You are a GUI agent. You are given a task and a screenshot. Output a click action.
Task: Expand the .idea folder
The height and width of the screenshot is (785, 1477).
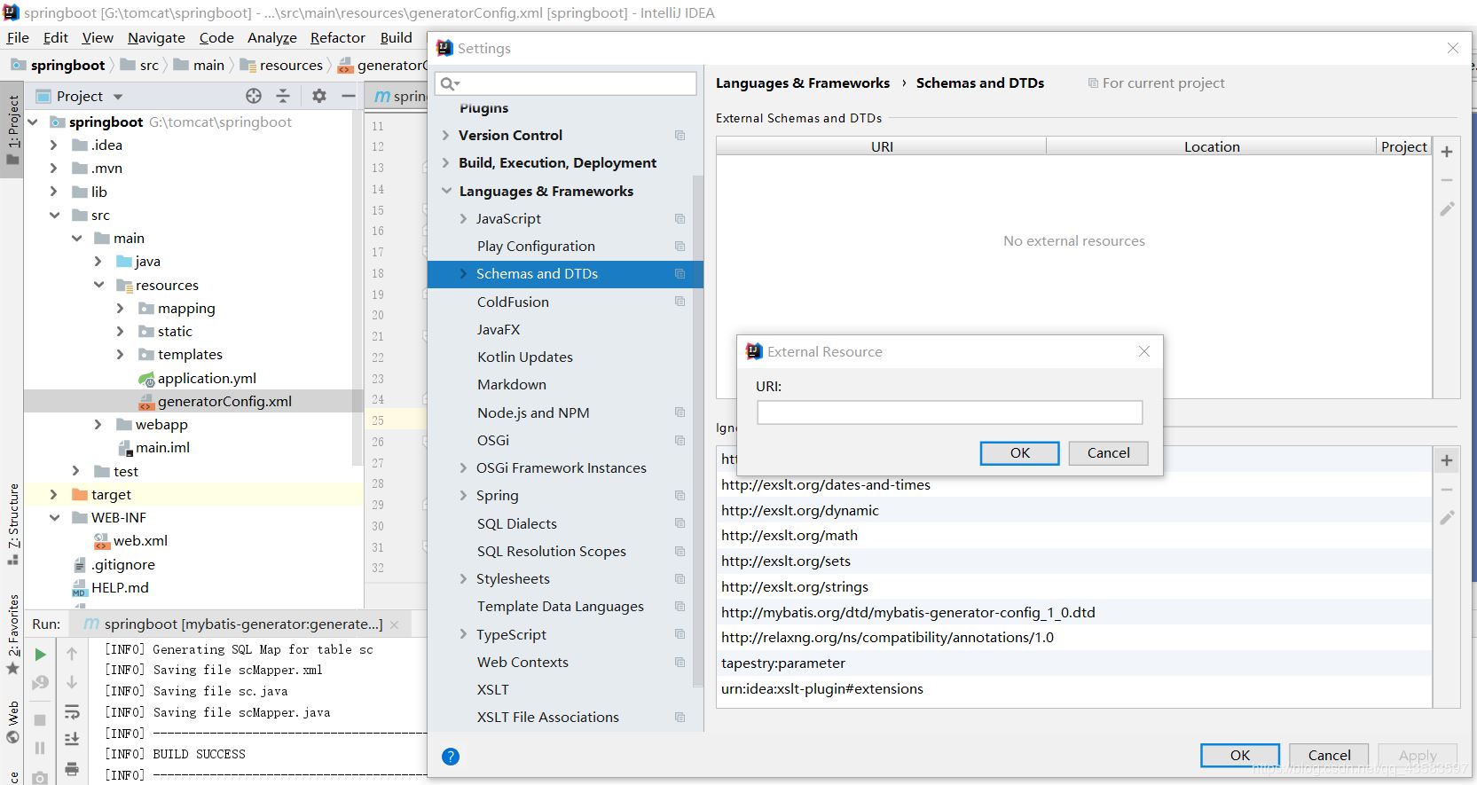pos(53,145)
